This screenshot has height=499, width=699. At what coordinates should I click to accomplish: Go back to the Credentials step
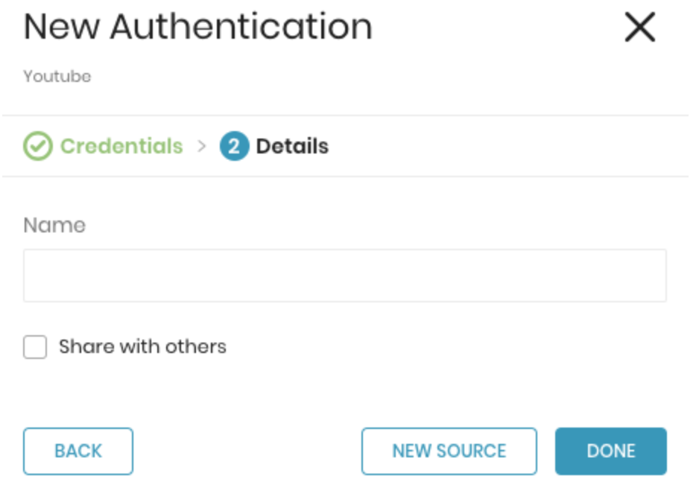coord(121,146)
